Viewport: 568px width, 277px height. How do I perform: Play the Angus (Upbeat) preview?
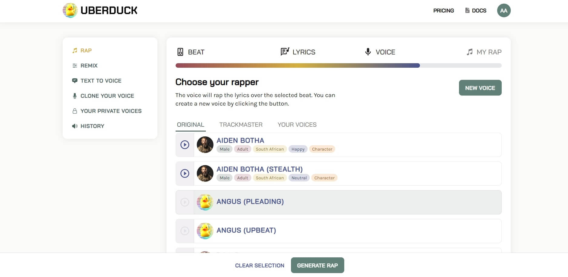[x=185, y=231]
